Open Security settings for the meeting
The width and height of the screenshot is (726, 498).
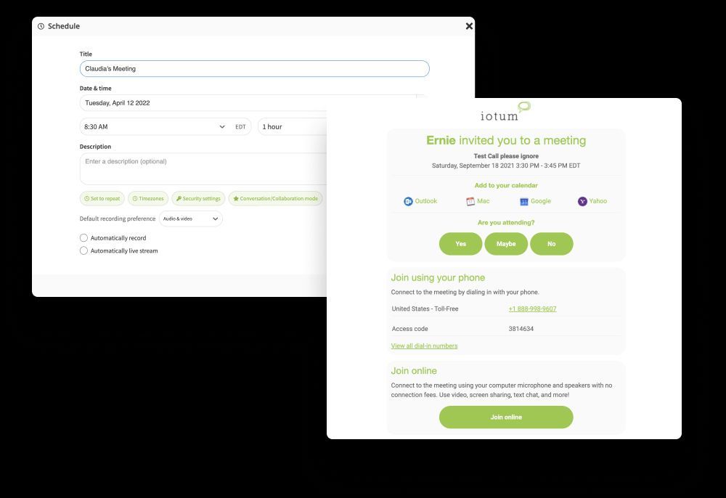click(197, 198)
